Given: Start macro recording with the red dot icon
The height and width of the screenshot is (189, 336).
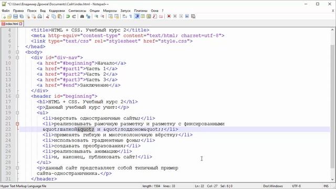Looking at the screenshot, I should pos(169,16).
